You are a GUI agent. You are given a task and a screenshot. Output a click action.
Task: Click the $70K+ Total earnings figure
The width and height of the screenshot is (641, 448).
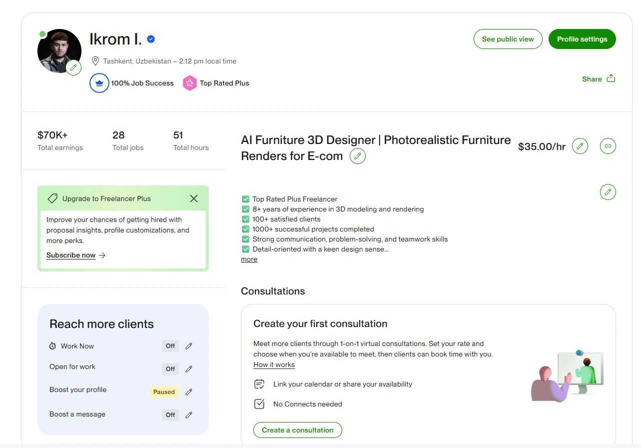(52, 135)
